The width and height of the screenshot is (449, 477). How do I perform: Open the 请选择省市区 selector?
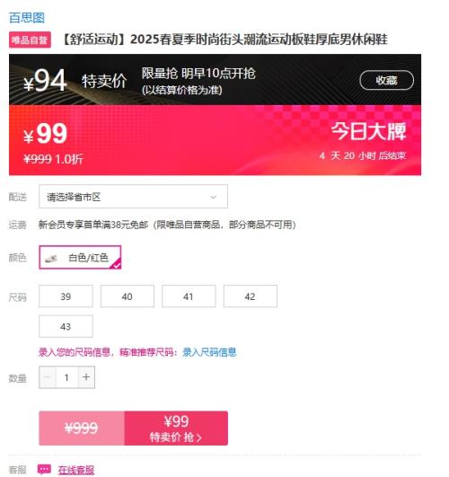133,197
